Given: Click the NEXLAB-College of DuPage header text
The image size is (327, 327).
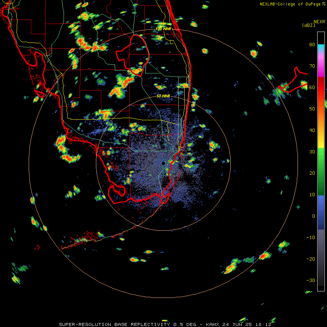Looking at the screenshot, I should click(x=290, y=4).
